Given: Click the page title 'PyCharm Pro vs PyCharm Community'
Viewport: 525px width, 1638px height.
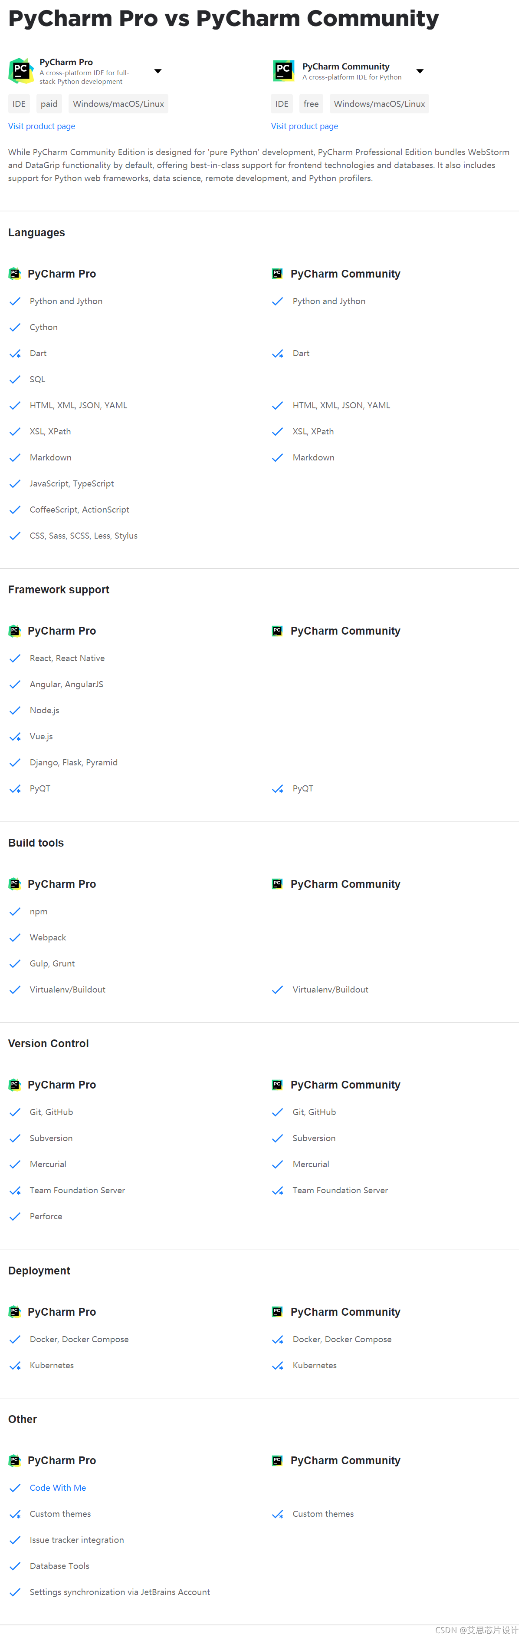Looking at the screenshot, I should [223, 19].
